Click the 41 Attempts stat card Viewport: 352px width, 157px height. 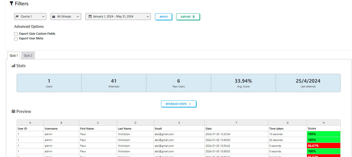(114, 83)
